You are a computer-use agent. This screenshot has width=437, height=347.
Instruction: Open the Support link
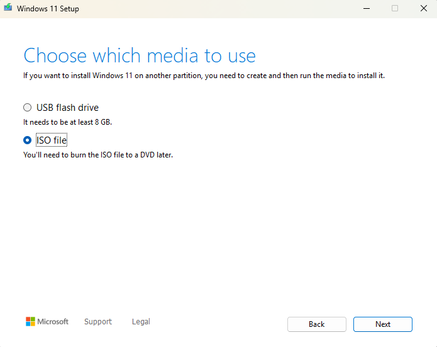pyautogui.click(x=98, y=322)
